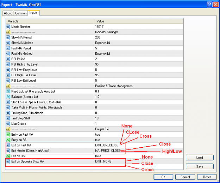This screenshot has height=183, width=220.
Task: Click the Trailing Stop row icon
Action: tap(8, 113)
